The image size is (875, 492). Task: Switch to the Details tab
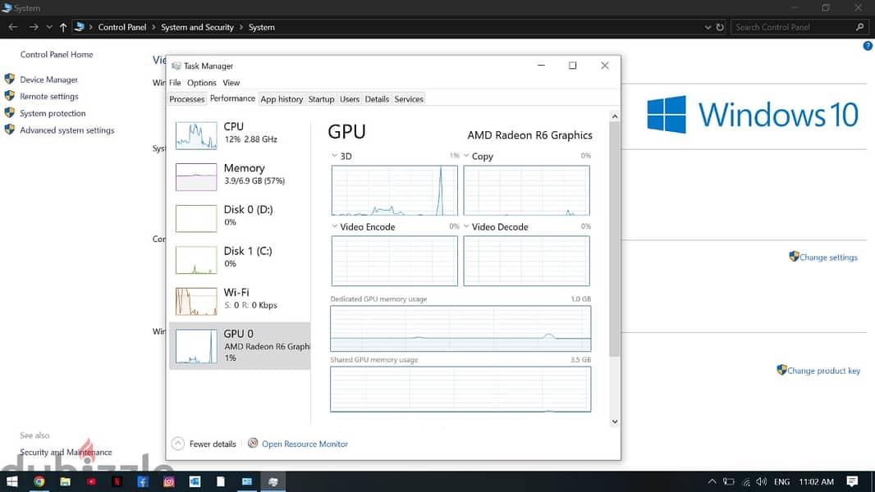tap(377, 99)
